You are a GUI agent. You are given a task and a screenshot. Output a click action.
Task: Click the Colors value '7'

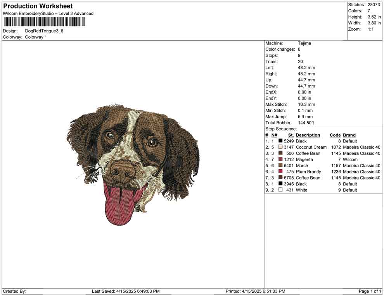pyautogui.click(x=368, y=11)
